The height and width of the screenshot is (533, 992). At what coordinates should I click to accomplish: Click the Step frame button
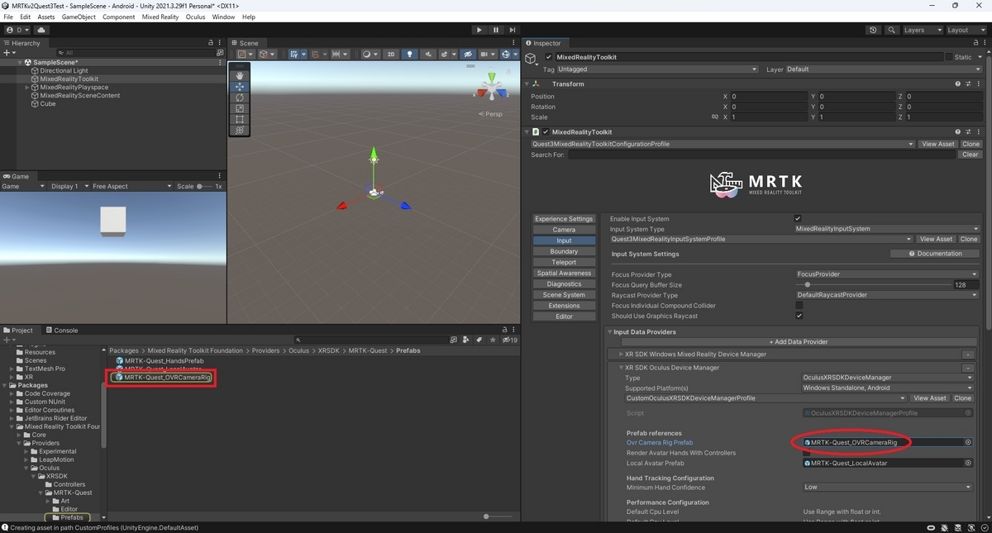[513, 30]
